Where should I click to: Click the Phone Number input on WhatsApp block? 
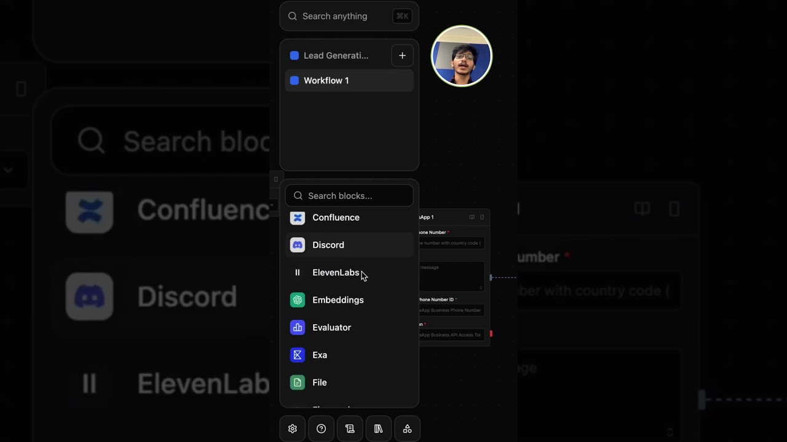click(451, 243)
